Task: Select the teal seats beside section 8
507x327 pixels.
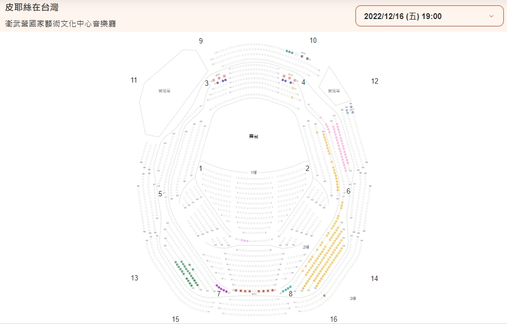Action: click(x=287, y=289)
